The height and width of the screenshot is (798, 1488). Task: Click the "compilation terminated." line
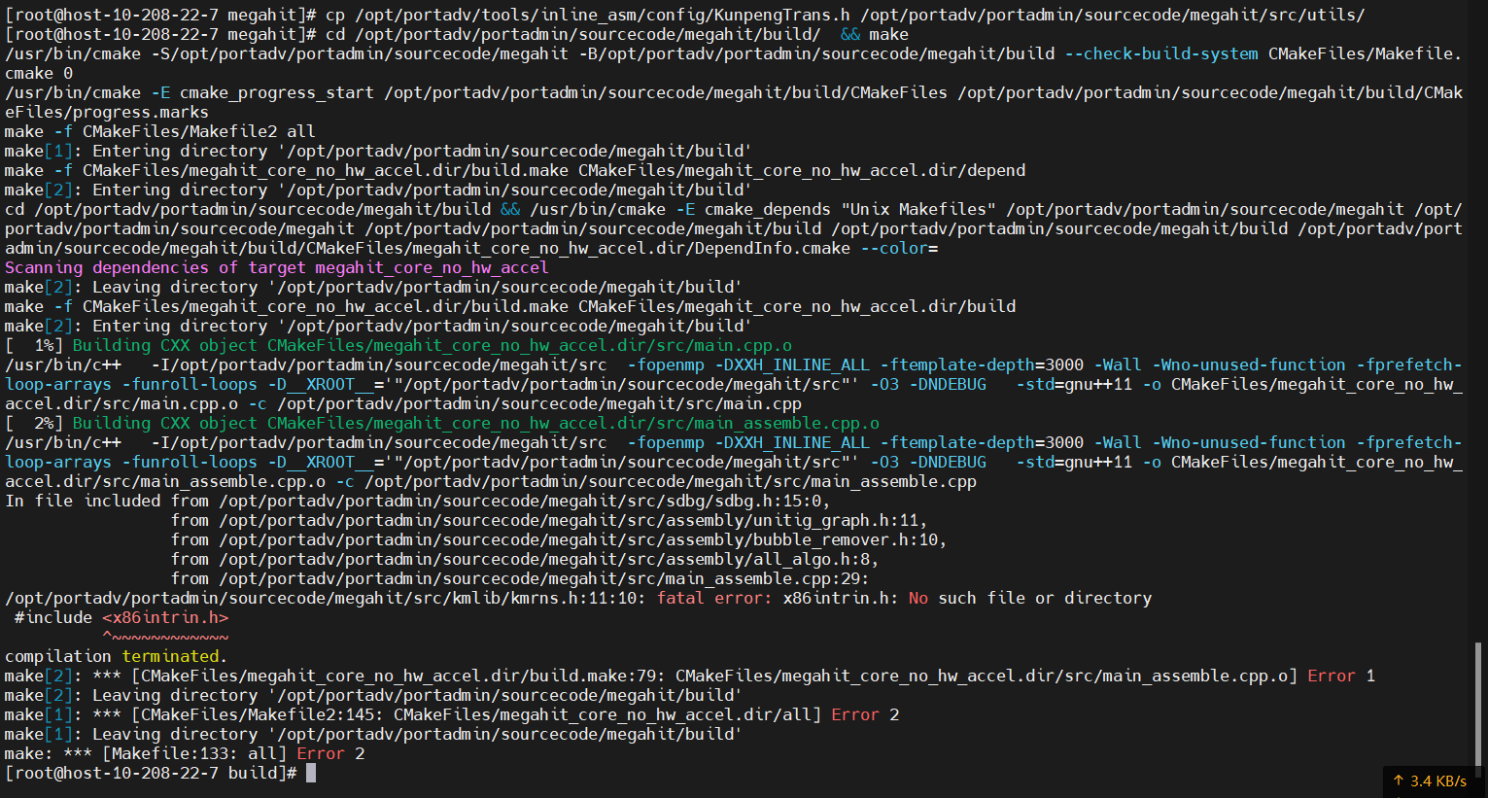(117, 656)
